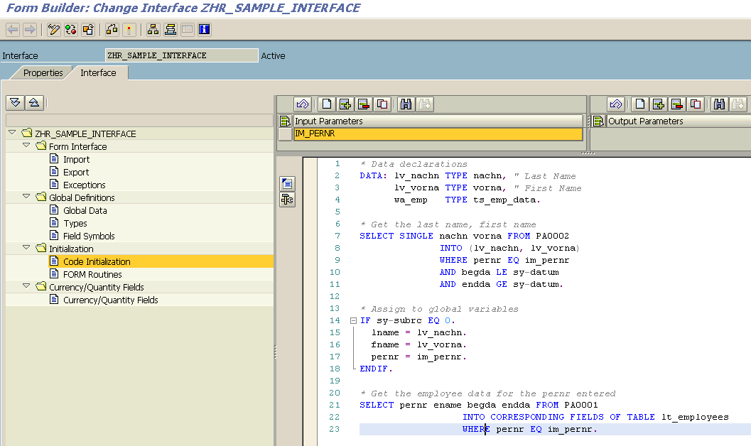Click the blue information icon in toolbar
The width and height of the screenshot is (751, 446).
pyautogui.click(x=205, y=30)
